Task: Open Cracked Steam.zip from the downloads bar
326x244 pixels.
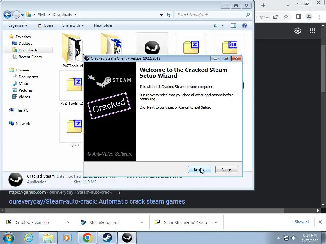Action: pyautogui.click(x=32, y=222)
